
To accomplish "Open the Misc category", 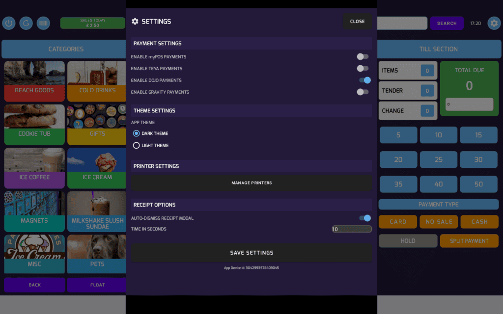I will pyautogui.click(x=34, y=254).
